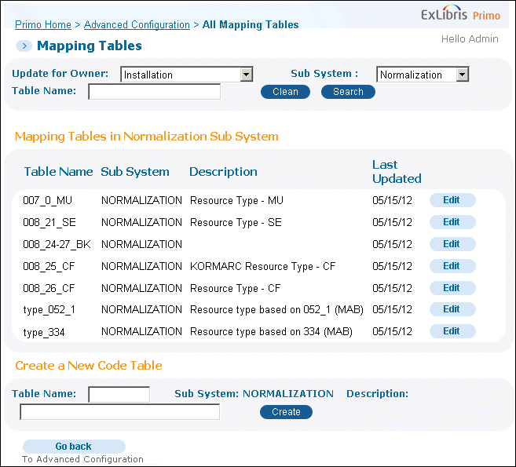Click the Table Name column header
516x467 pixels.
point(59,172)
